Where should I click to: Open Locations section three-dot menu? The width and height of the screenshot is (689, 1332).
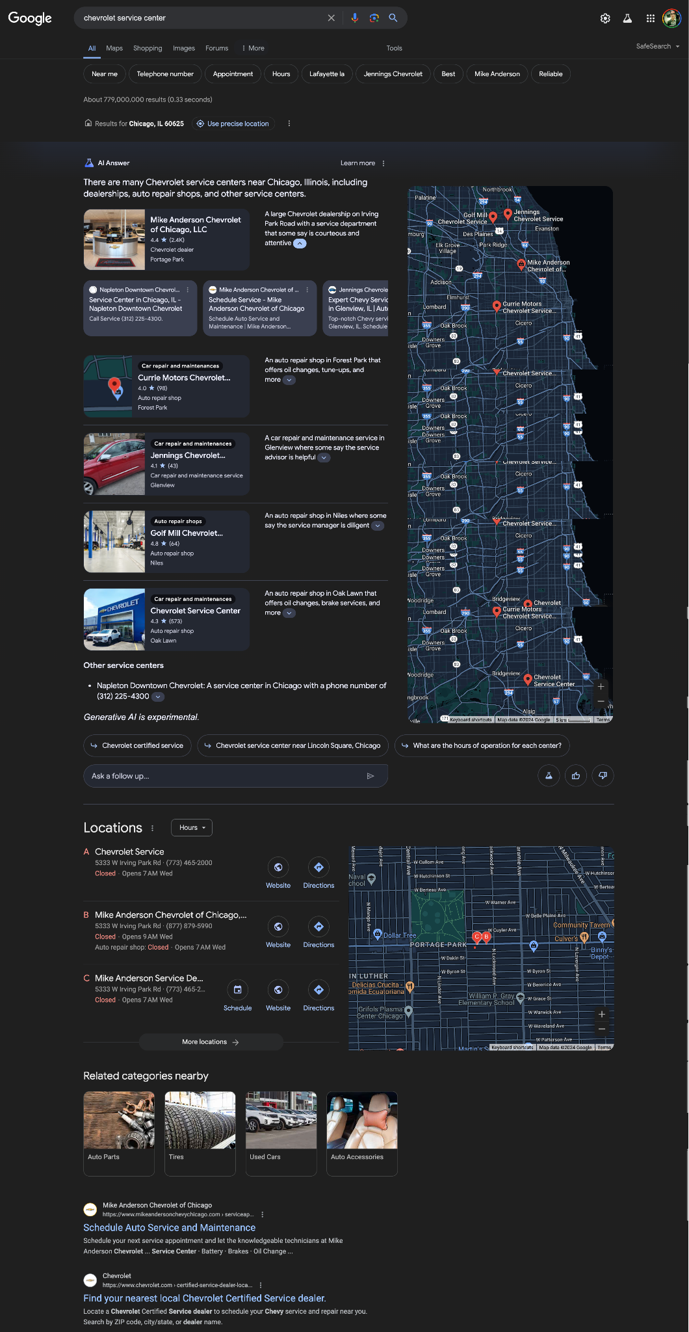point(153,828)
